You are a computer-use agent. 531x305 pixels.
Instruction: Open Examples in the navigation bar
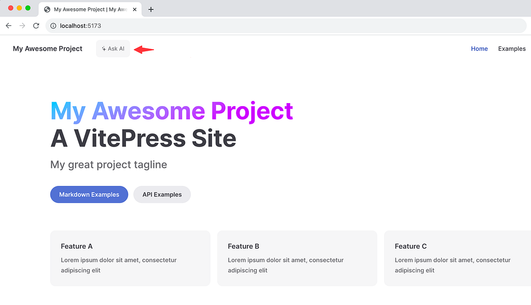click(x=512, y=49)
